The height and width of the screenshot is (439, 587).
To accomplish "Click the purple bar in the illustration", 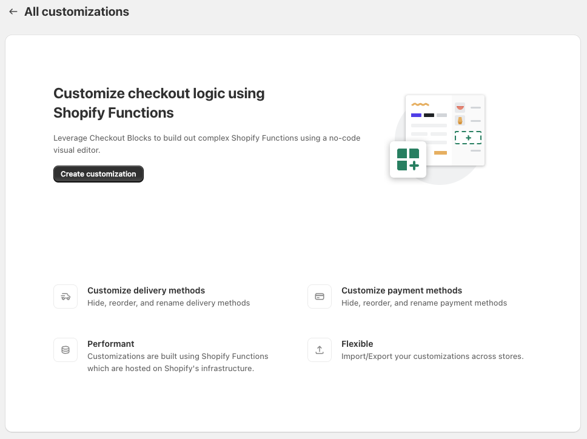I will pos(416,115).
